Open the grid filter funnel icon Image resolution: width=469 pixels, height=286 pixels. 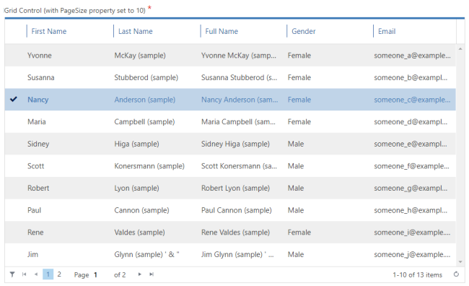(12, 274)
